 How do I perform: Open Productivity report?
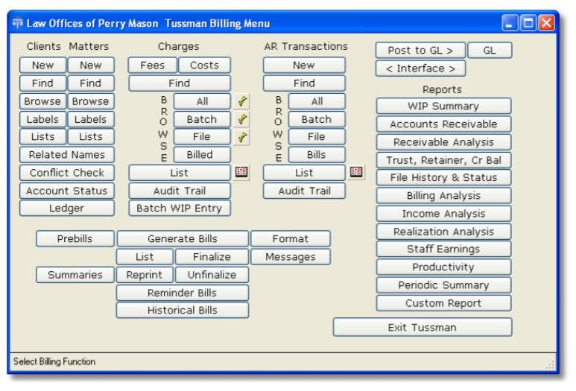[x=444, y=267]
